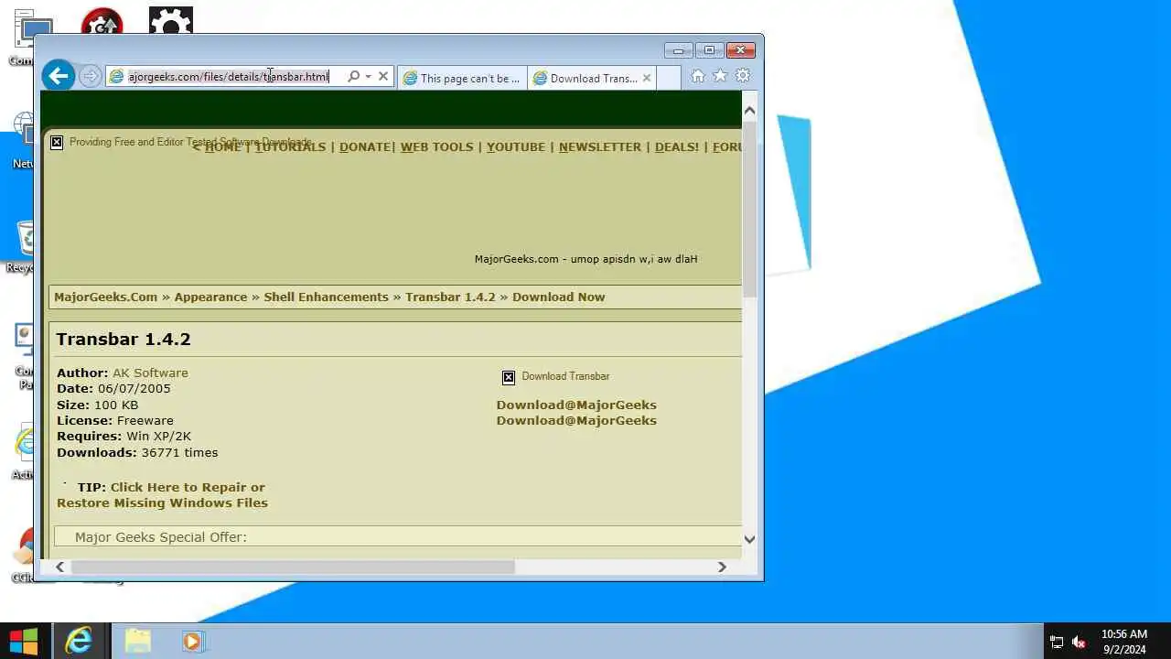The height and width of the screenshot is (659, 1171).
Task: Open the TUTORIALS navigation link
Action: [x=290, y=146]
